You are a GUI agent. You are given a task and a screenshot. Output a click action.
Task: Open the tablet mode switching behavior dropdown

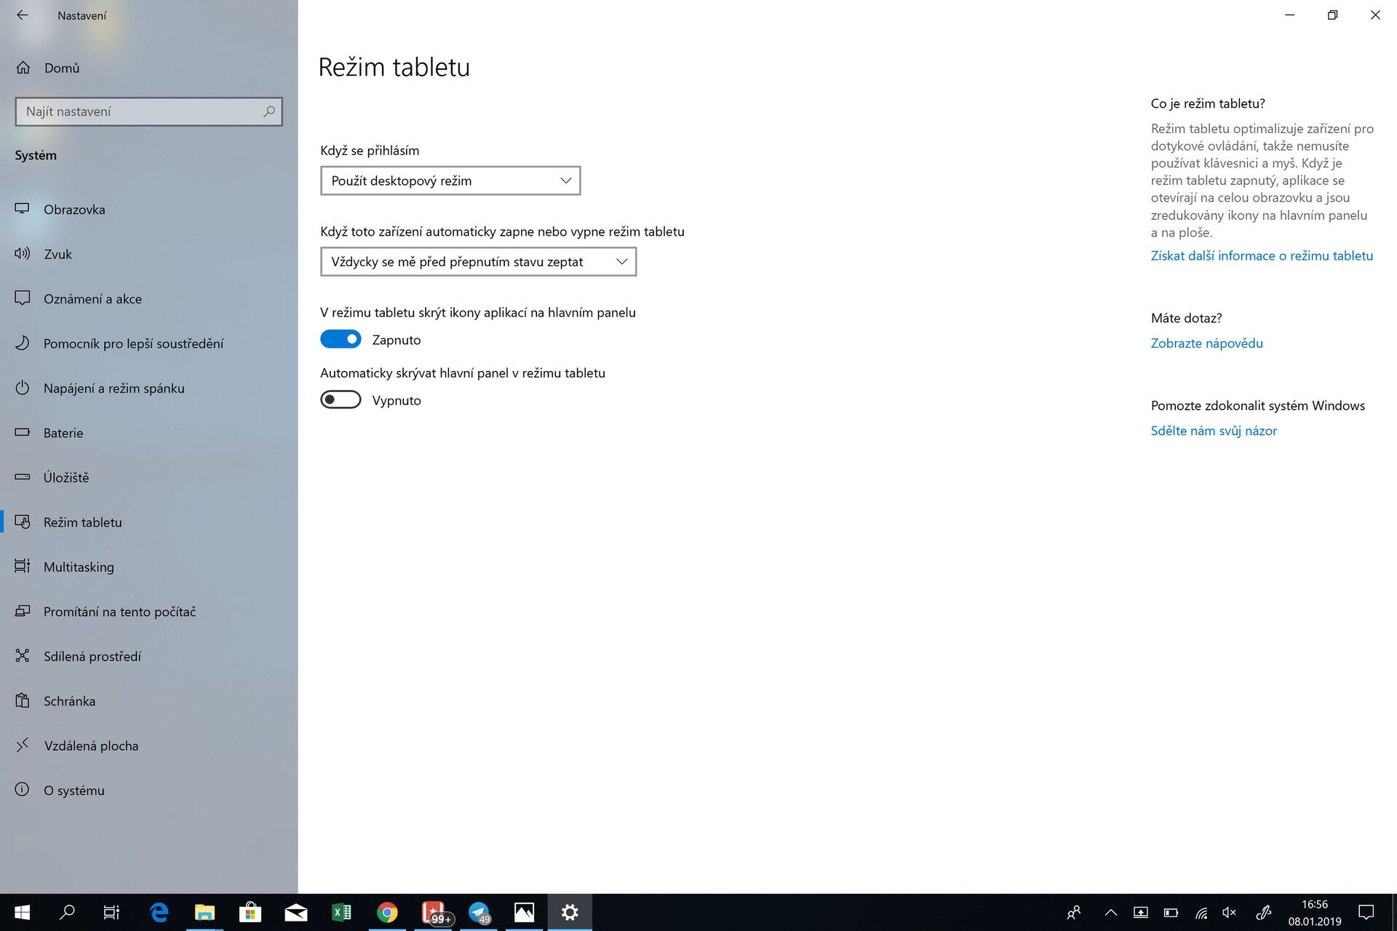coord(478,261)
